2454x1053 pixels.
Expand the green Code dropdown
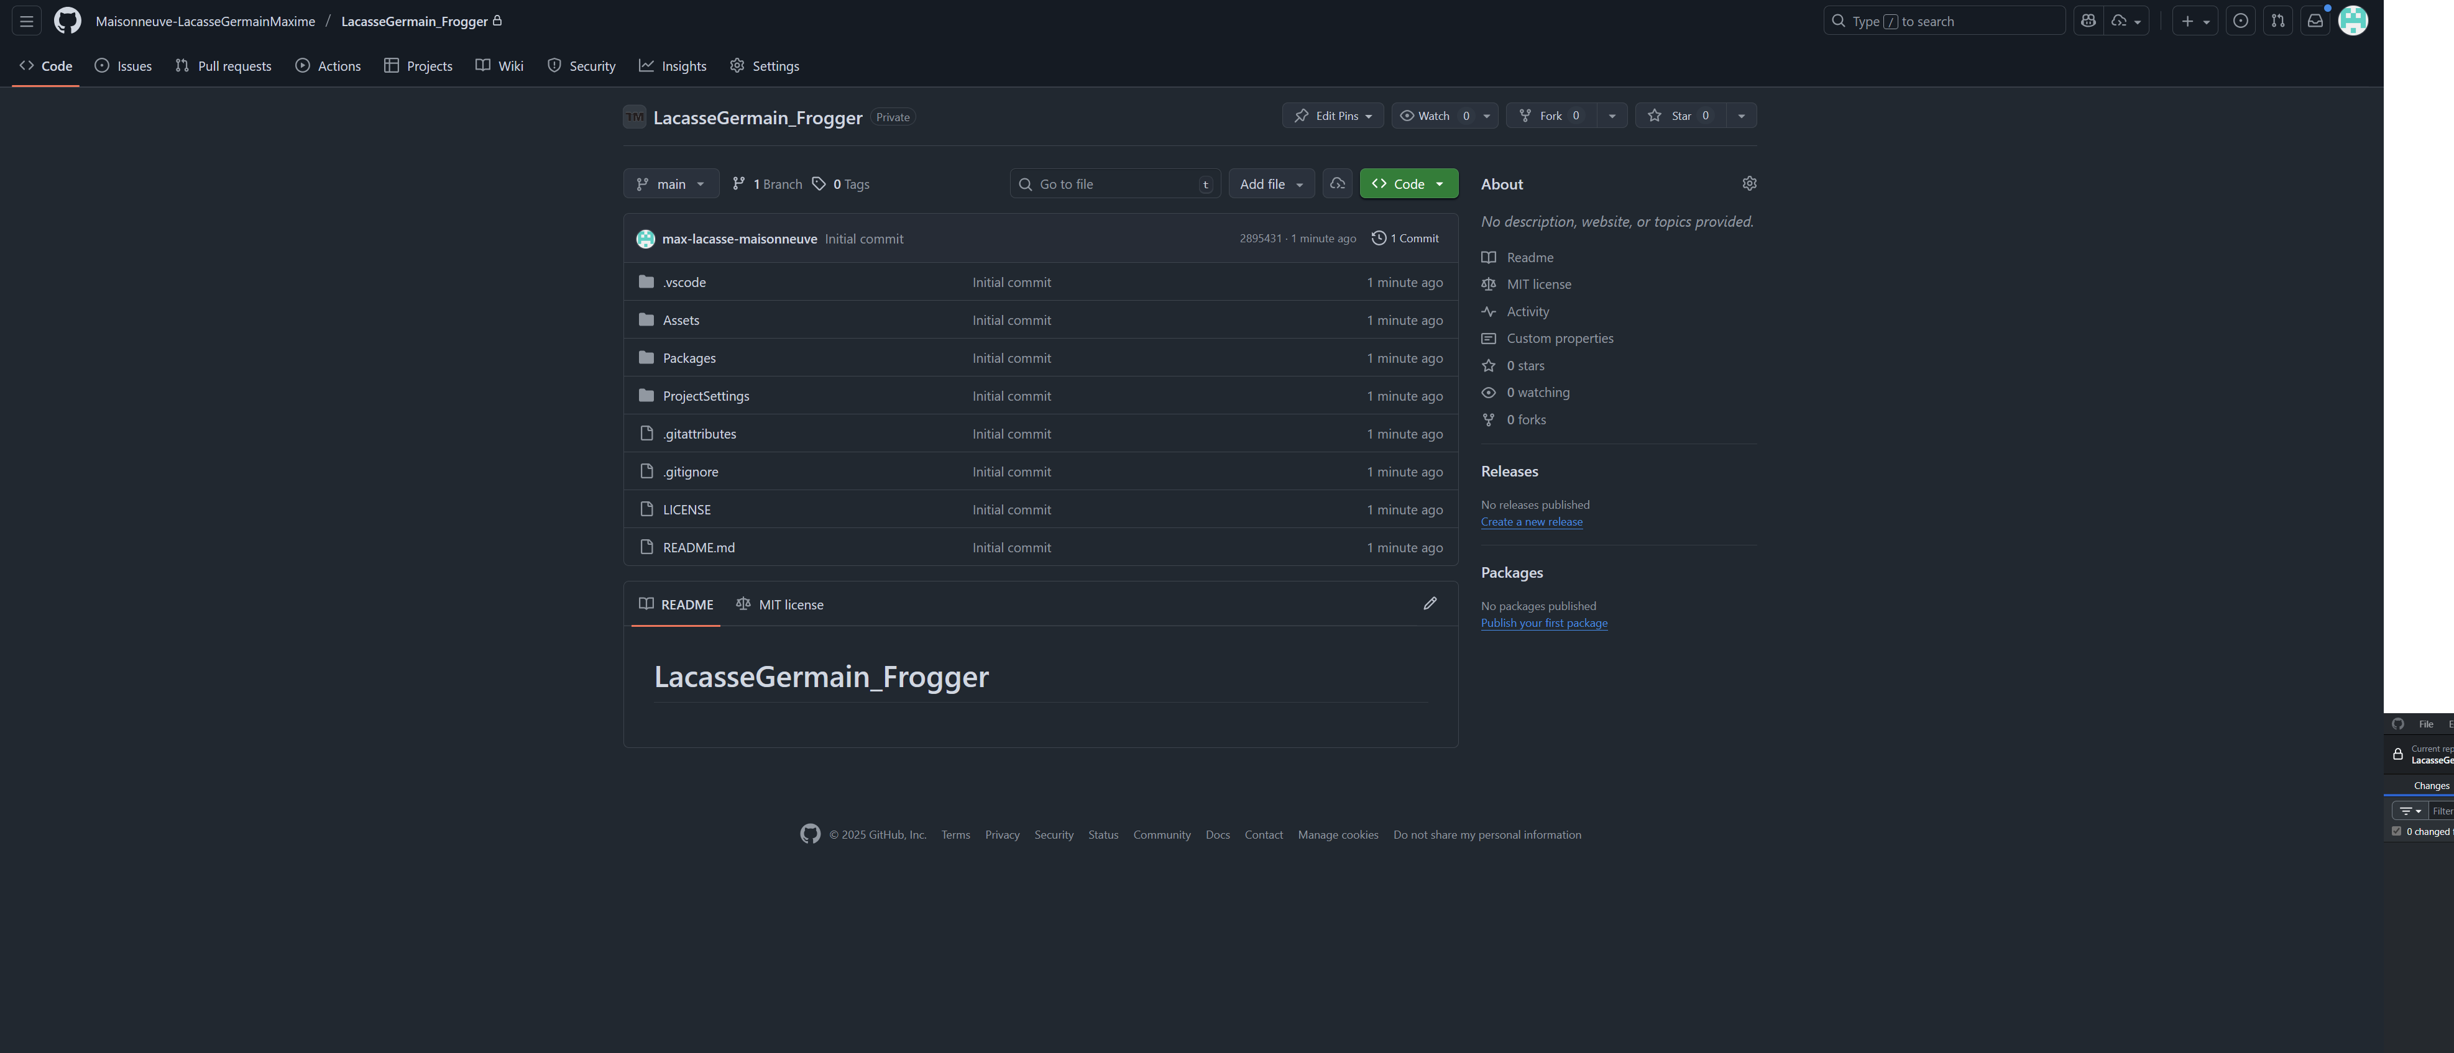[1408, 184]
